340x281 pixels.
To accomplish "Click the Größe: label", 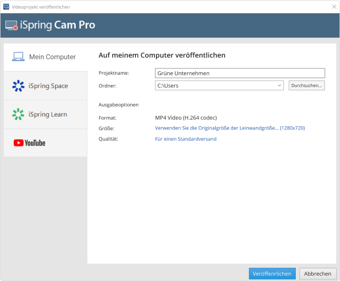I will pos(106,129).
